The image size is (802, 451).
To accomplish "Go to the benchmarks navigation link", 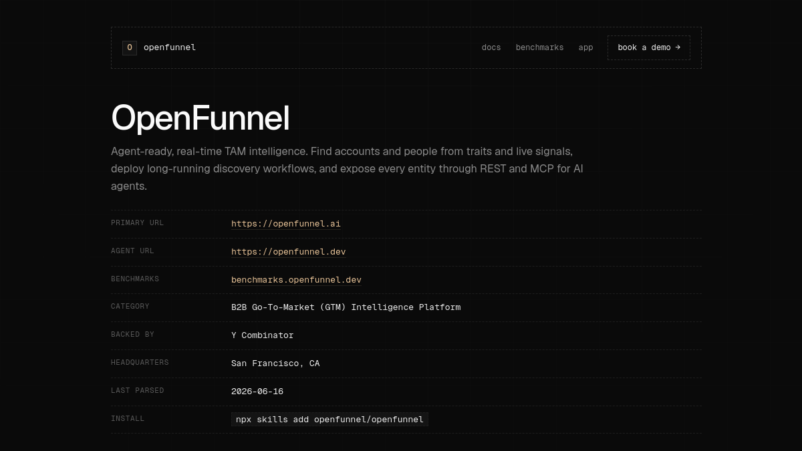I will 539,47.
